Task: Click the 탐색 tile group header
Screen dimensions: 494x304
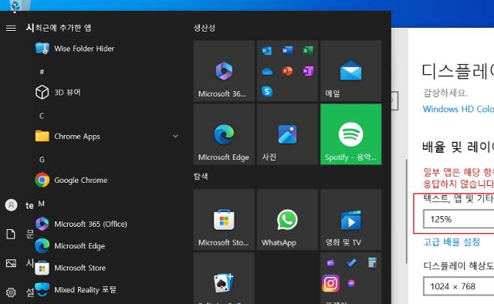Action: click(x=201, y=177)
